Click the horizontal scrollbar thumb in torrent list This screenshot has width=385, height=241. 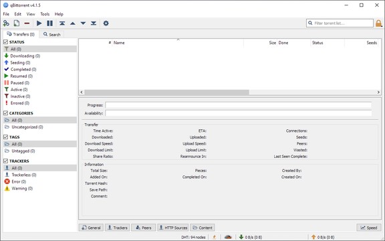(166, 92)
